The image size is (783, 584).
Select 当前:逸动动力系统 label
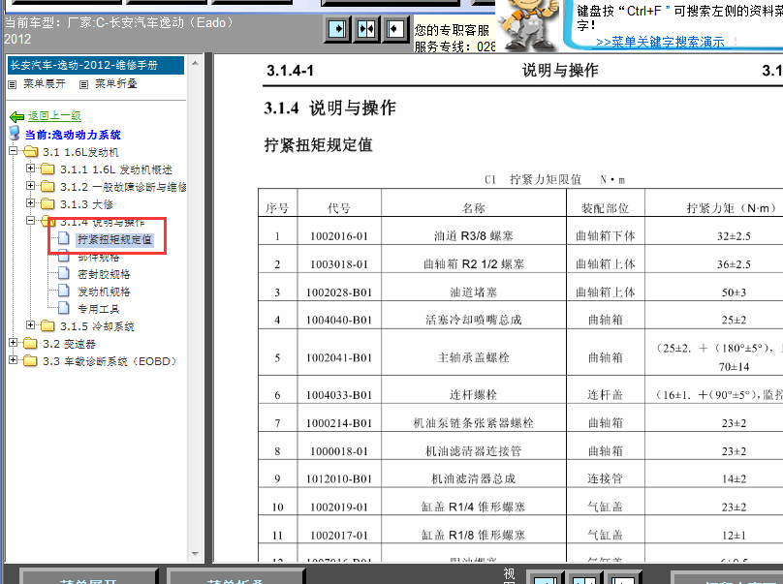[73, 135]
